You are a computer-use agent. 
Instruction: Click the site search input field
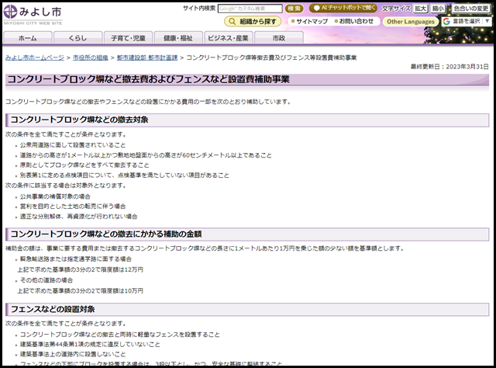250,9
